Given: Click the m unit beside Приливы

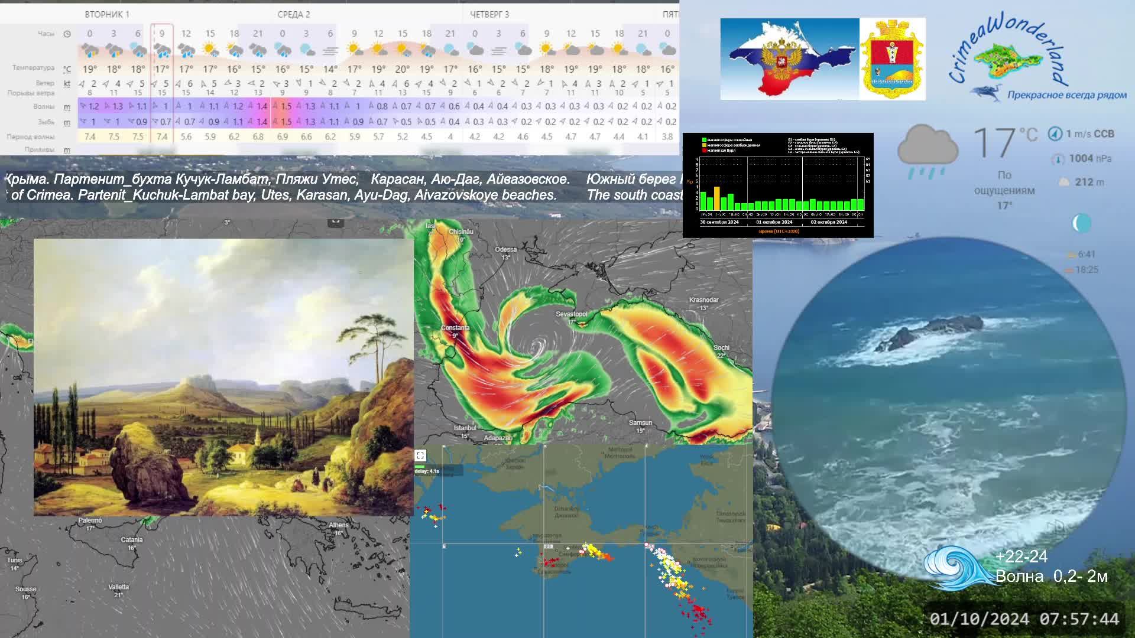Looking at the screenshot, I should click(x=67, y=150).
